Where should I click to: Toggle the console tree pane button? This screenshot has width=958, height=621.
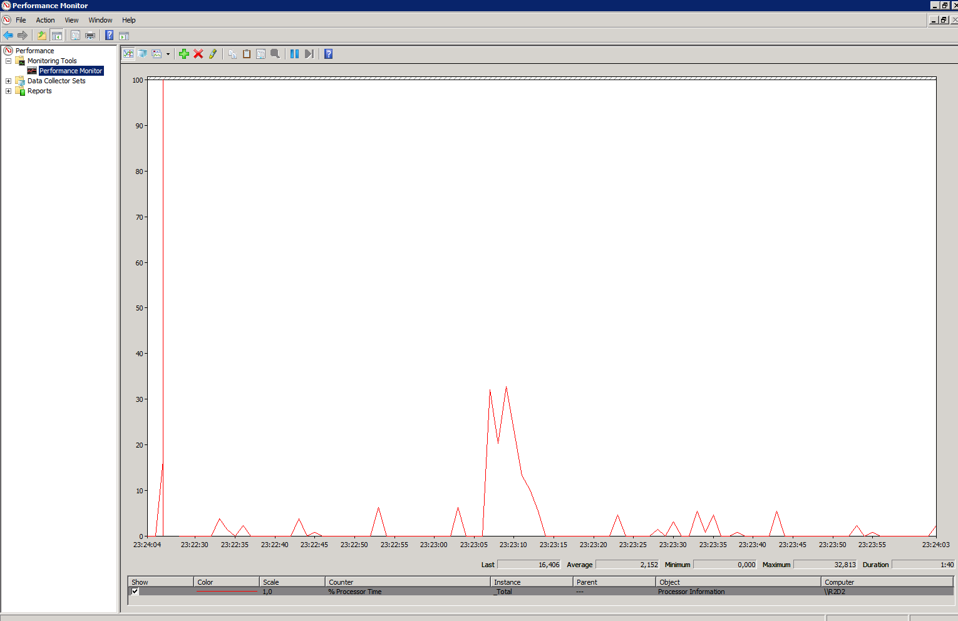point(56,35)
